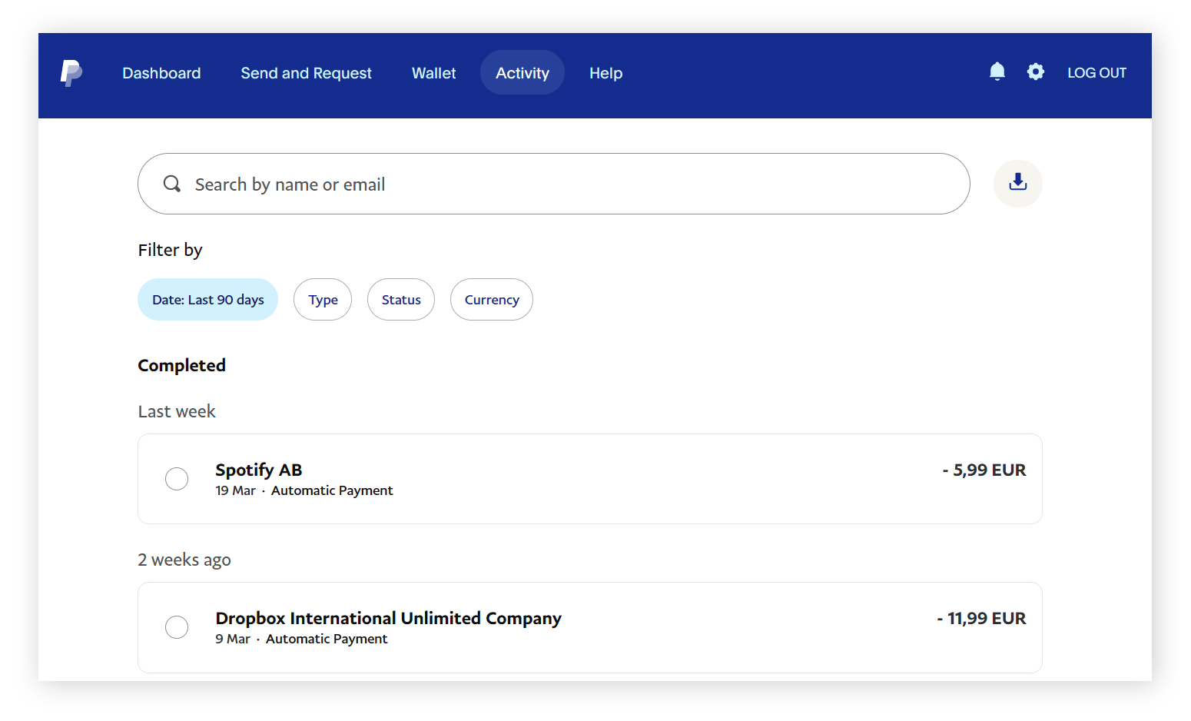Screen dimensions: 1191x721
Task: Open the Date: Last 90 days filter
Action: click(208, 300)
